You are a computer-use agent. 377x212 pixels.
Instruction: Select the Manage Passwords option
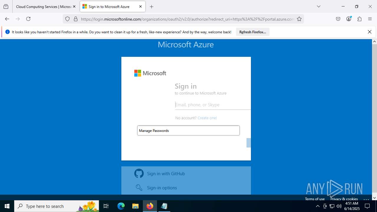pos(188,130)
